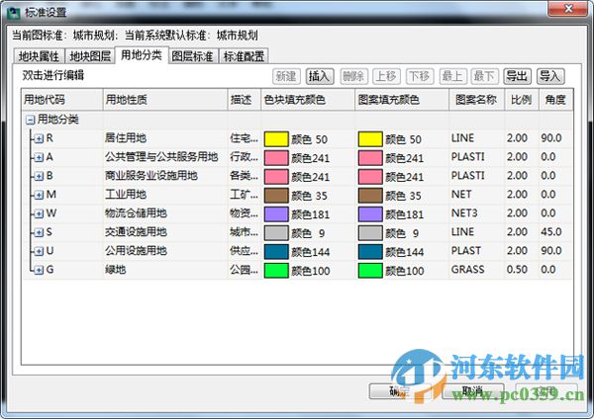
Task: Select the 用地分类 tab
Action: point(142,55)
